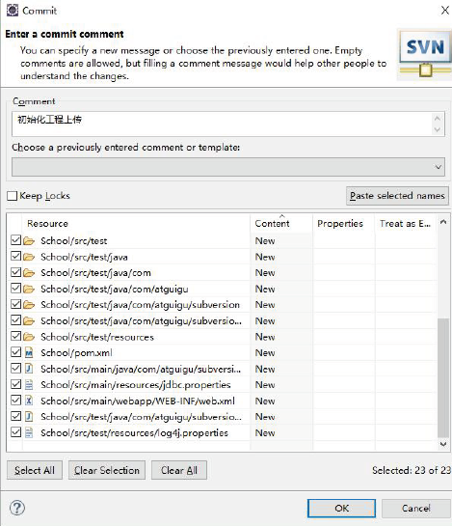
Task: Click folder icon of School/src/test/java row
Action: (x=29, y=257)
